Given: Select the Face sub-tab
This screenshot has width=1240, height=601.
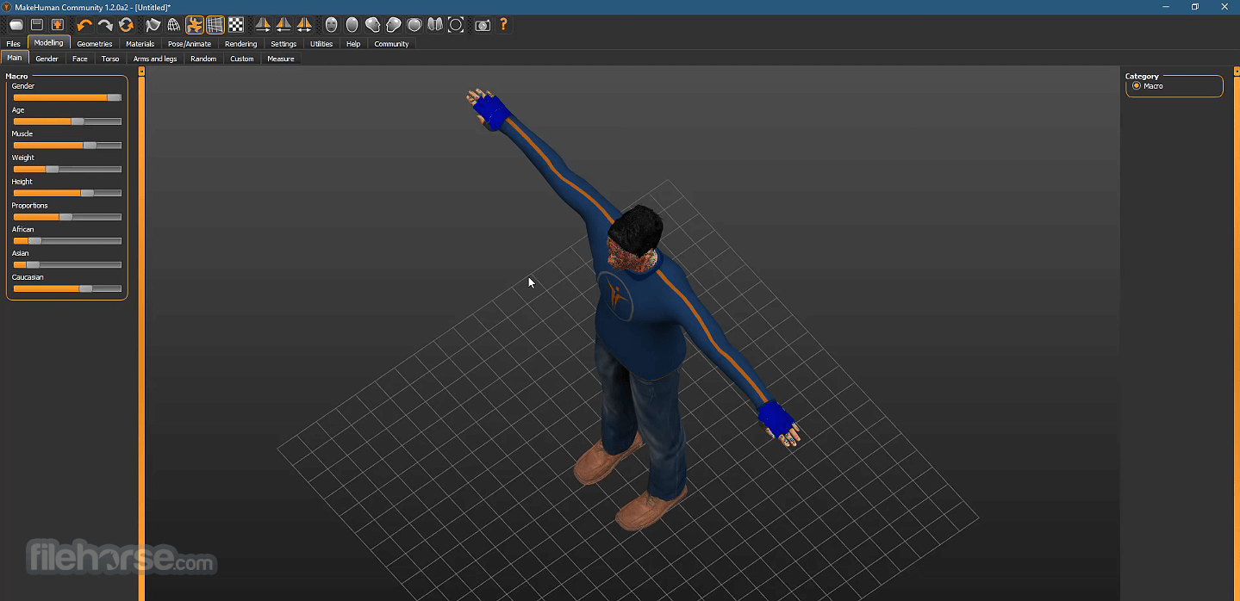Looking at the screenshot, I should (80, 59).
